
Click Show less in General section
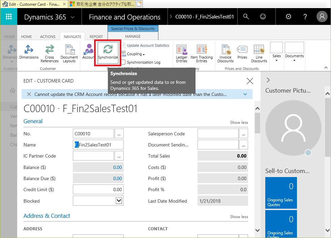(239, 123)
